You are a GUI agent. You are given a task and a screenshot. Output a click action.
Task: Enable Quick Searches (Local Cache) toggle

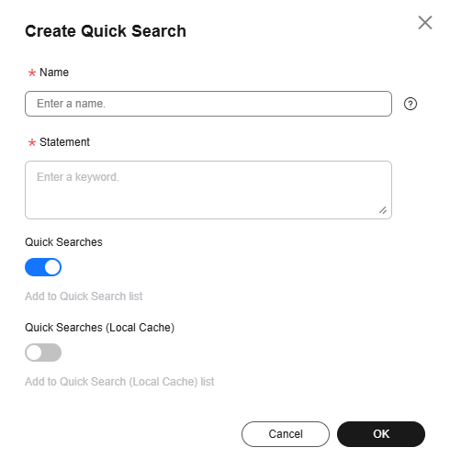[x=43, y=352]
